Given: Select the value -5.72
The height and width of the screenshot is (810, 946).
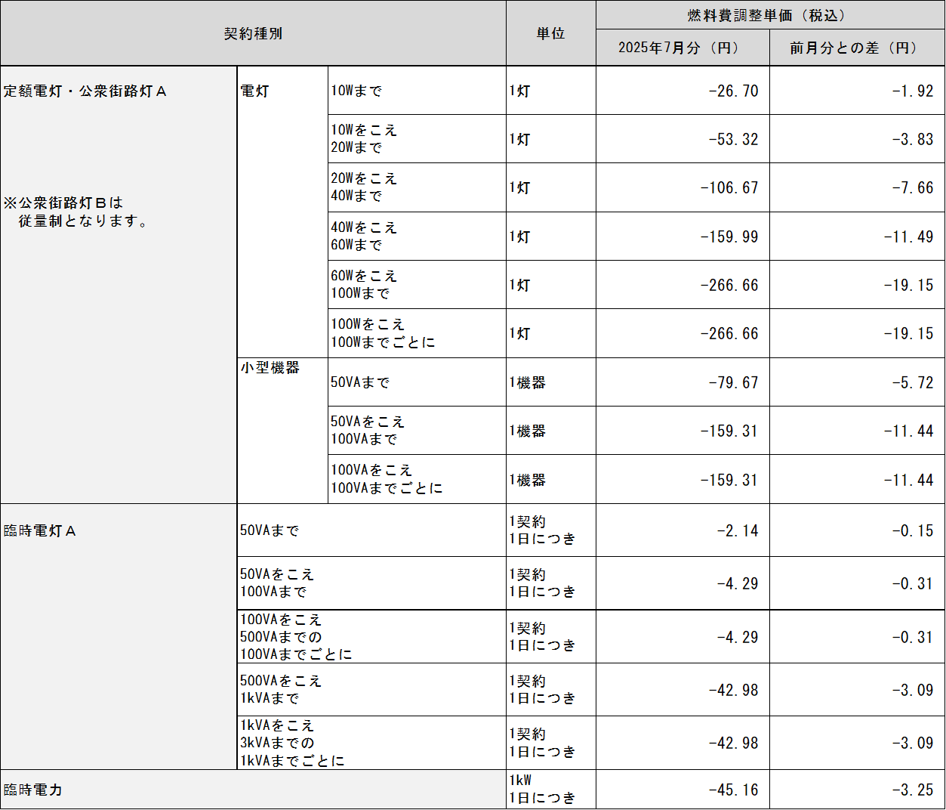Looking at the screenshot, I should tap(912, 382).
